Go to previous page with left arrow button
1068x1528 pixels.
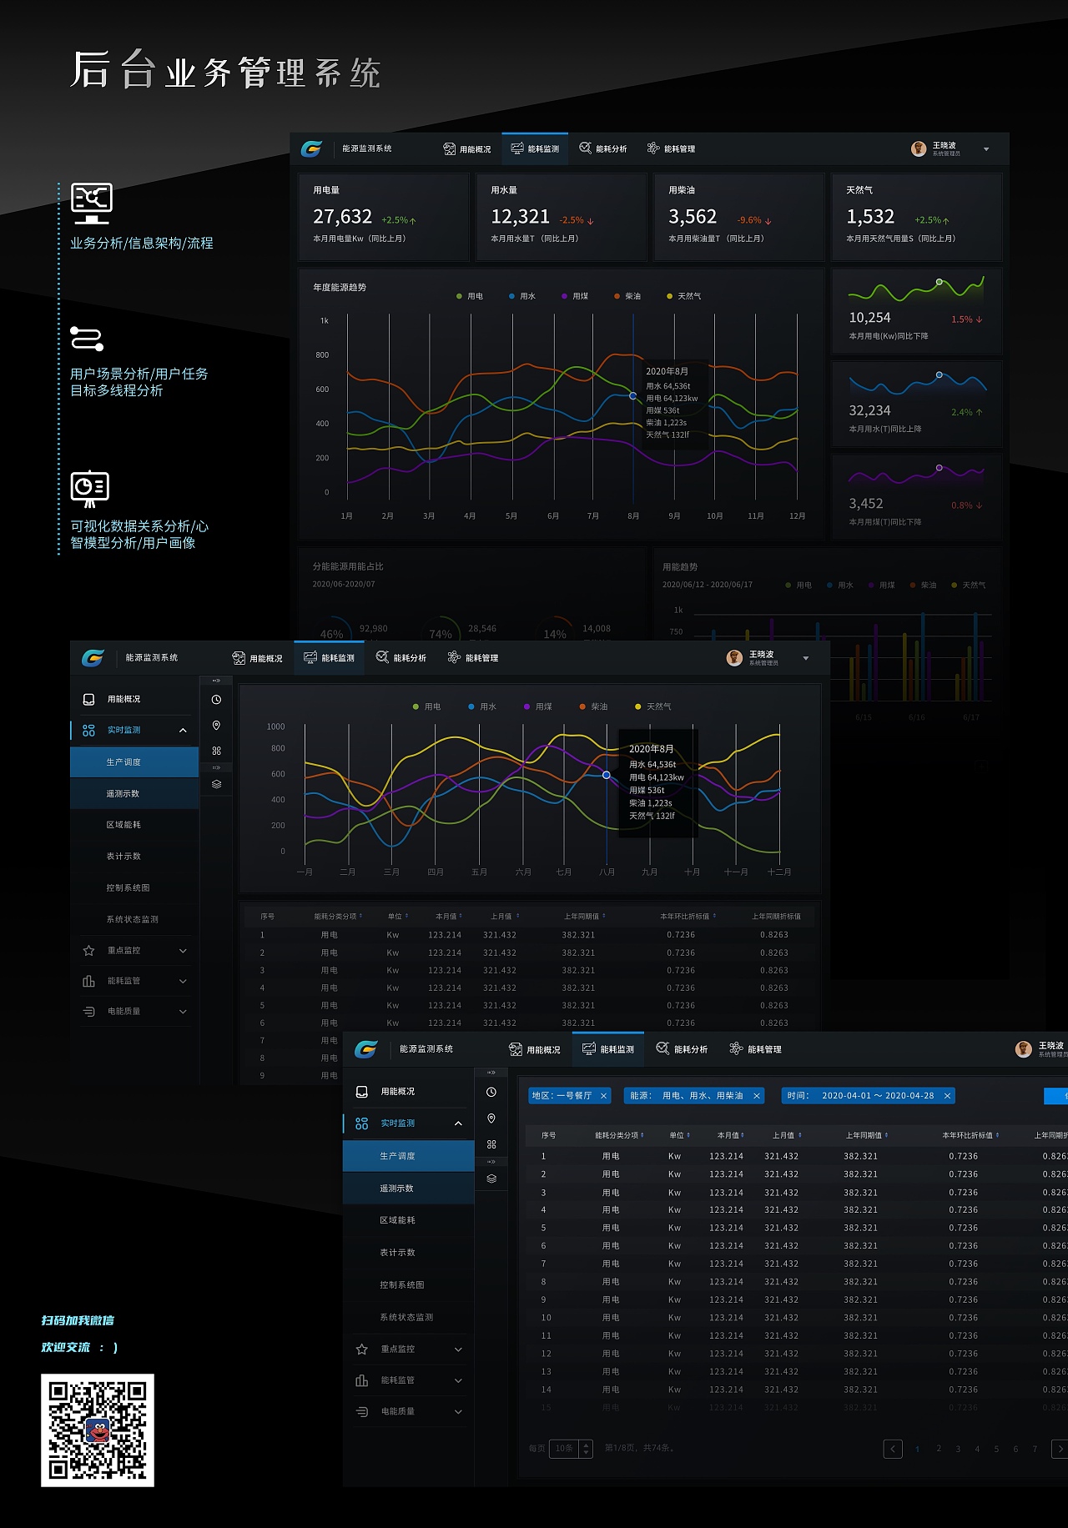click(x=893, y=1449)
